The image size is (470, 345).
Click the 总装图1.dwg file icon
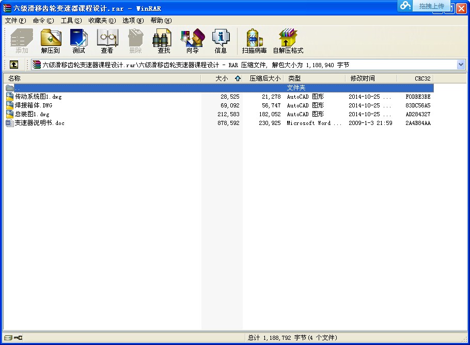tap(10, 114)
